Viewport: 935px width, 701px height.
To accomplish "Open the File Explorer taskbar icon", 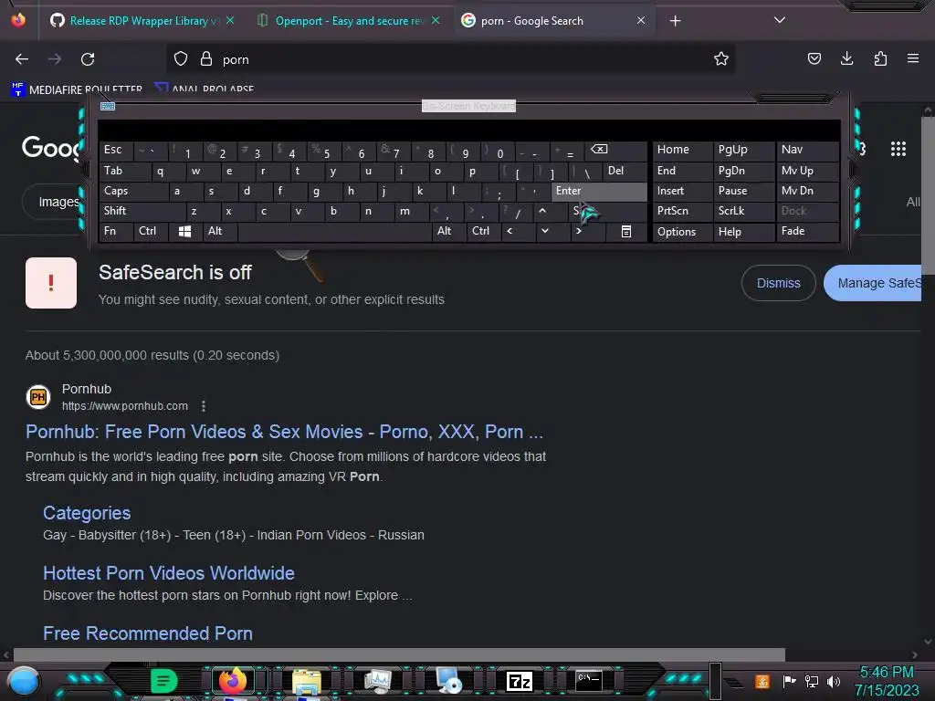I will click(307, 681).
